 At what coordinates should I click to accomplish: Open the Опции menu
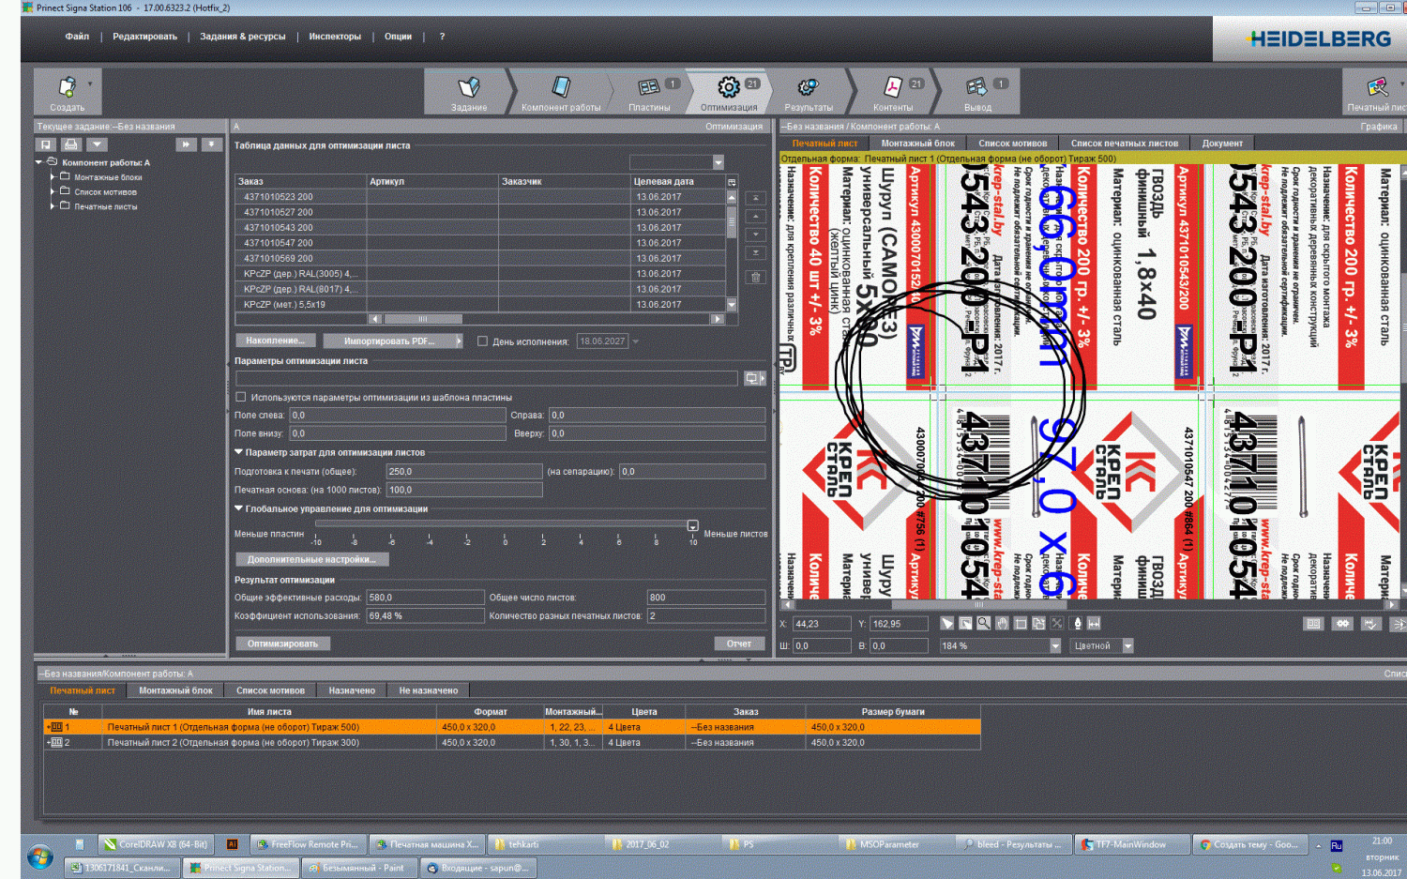[x=398, y=37]
